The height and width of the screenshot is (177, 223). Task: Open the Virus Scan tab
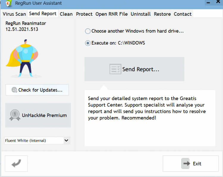coord(14,14)
